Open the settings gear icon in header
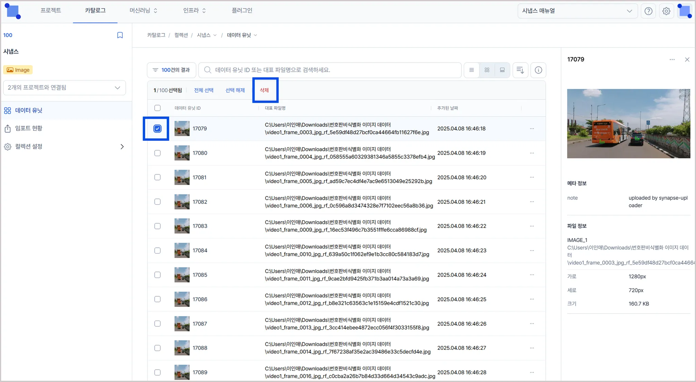696x382 pixels. 666,11
